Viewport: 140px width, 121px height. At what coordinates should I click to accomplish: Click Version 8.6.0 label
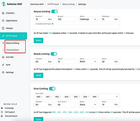10,104
